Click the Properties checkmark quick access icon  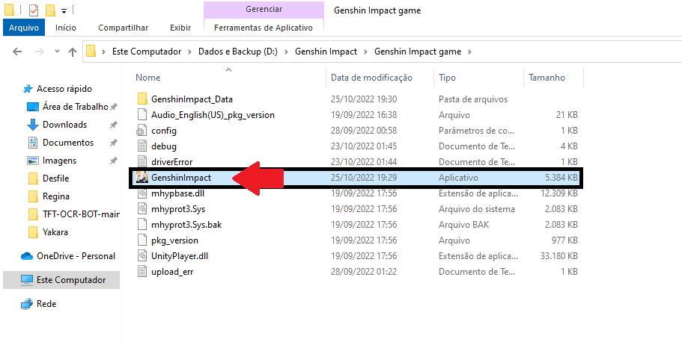pyautogui.click(x=34, y=10)
